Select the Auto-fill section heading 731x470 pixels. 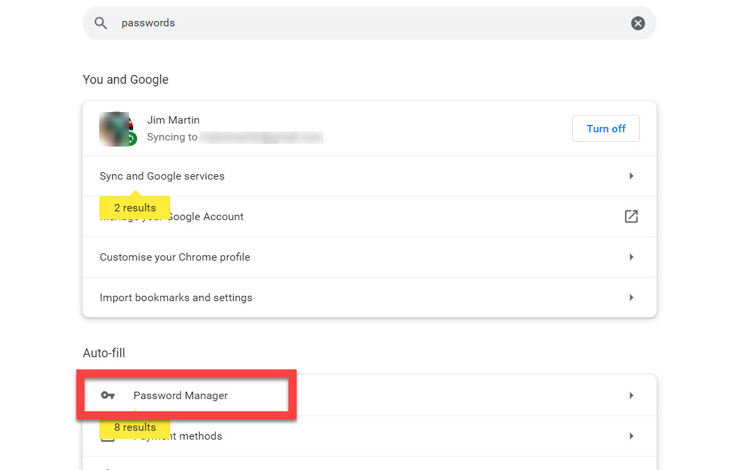click(x=104, y=353)
